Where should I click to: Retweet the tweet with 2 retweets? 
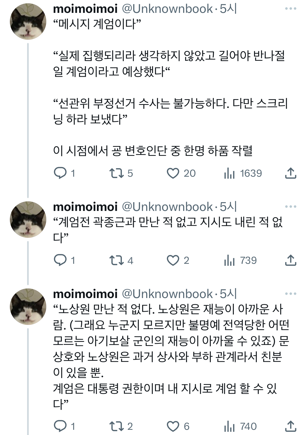(116, 426)
